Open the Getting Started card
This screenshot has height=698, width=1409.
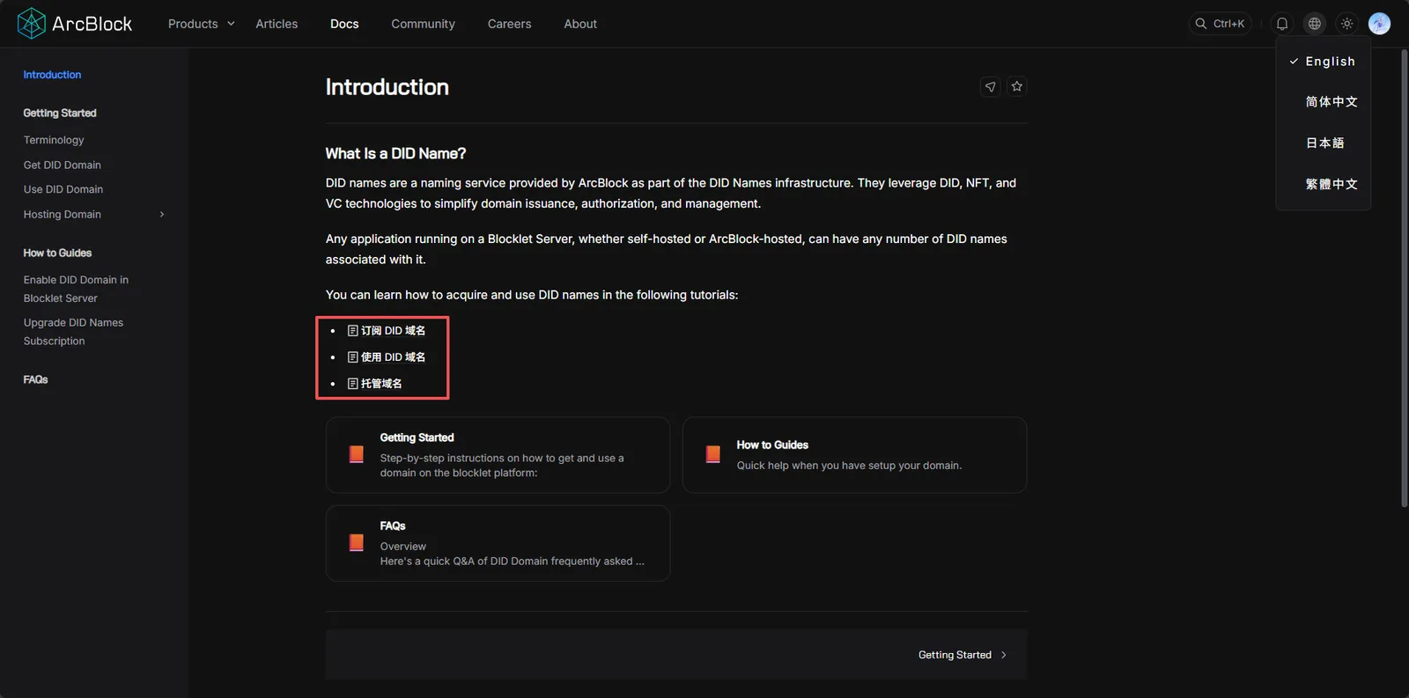point(498,455)
